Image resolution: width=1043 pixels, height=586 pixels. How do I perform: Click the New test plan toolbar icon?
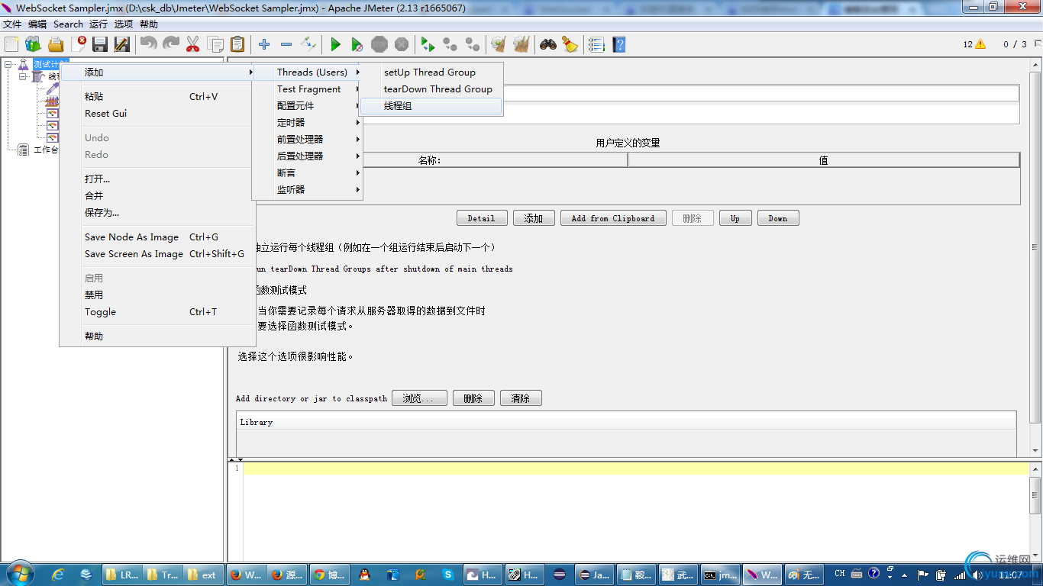point(11,44)
